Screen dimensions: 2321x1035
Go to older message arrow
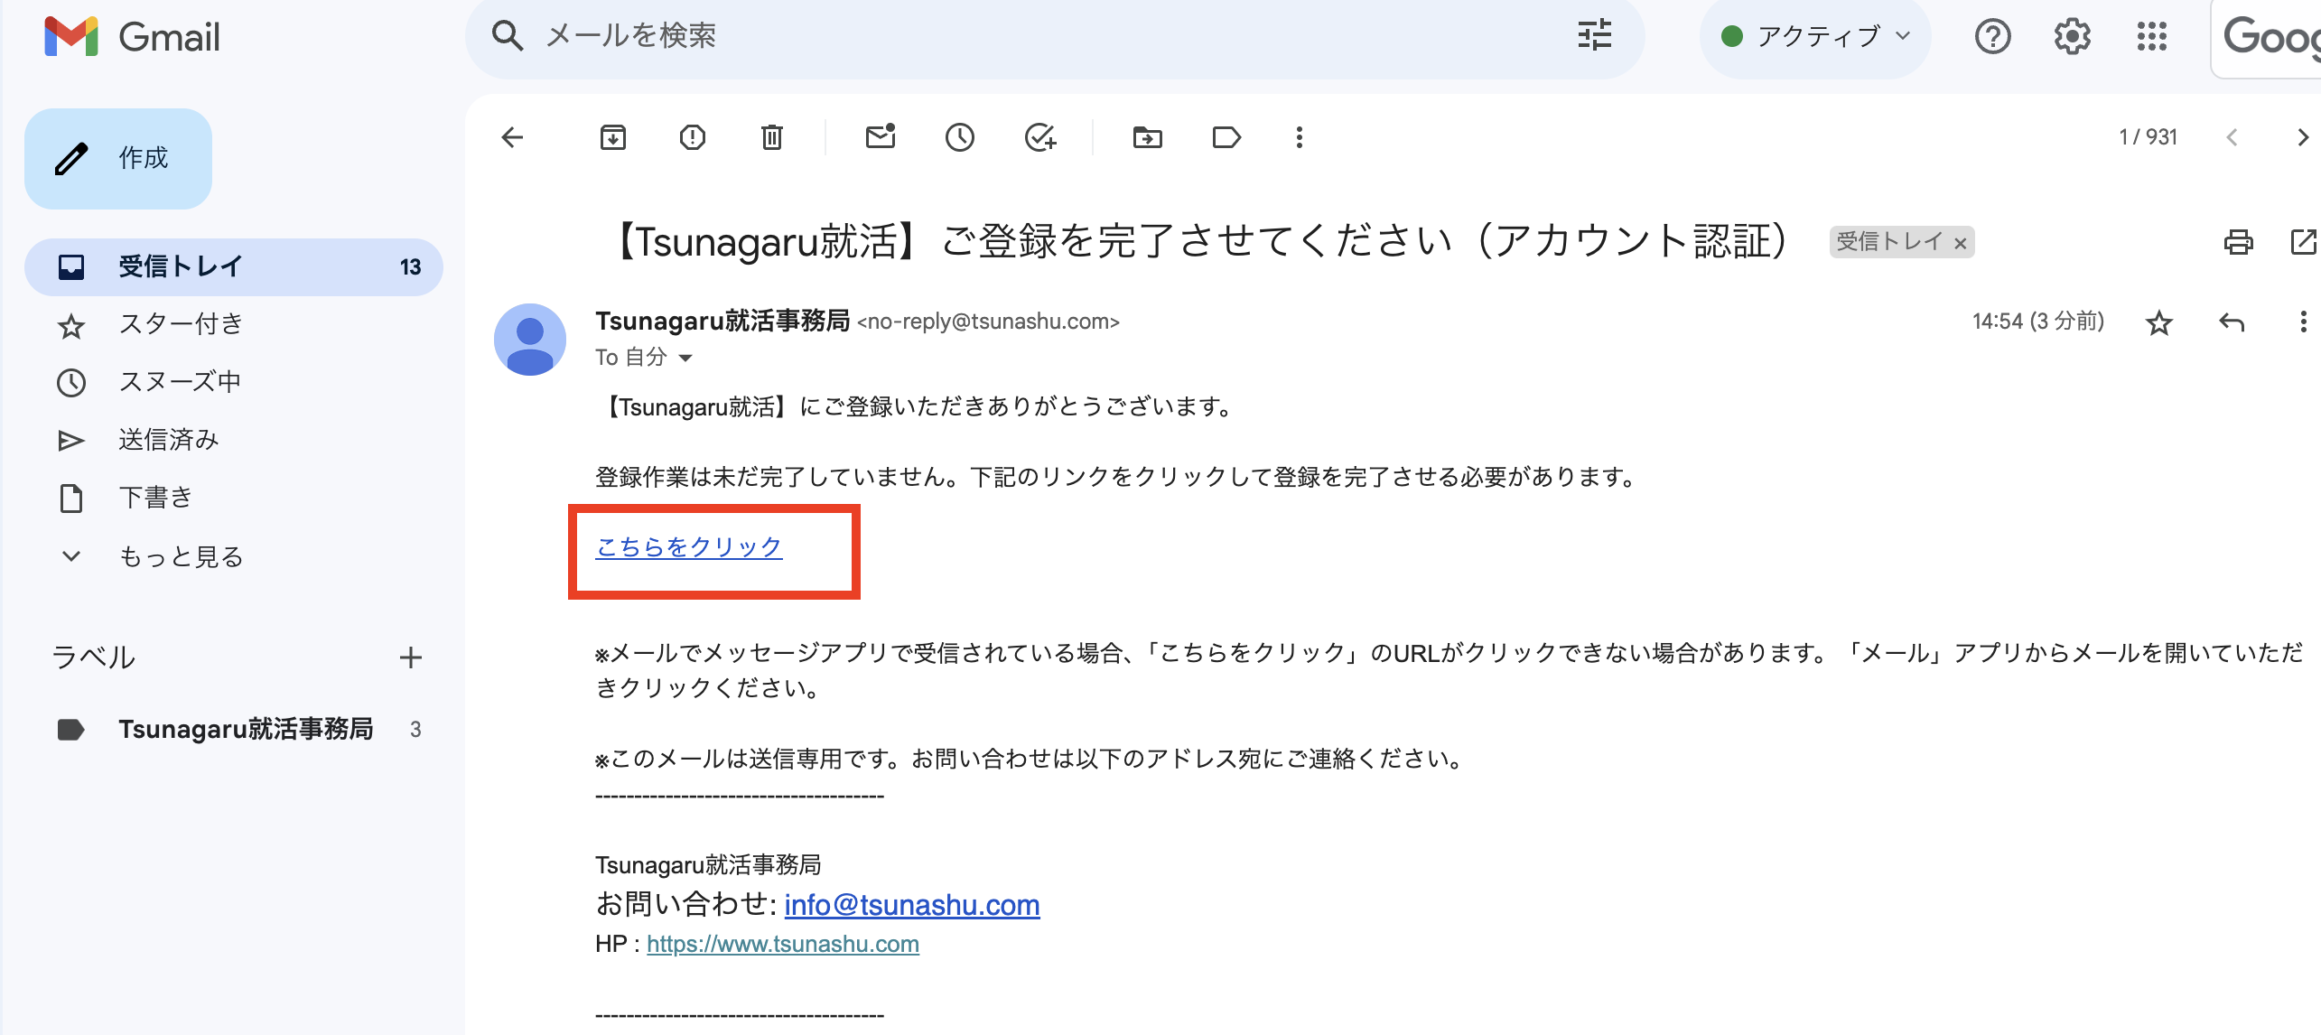coord(2304,137)
